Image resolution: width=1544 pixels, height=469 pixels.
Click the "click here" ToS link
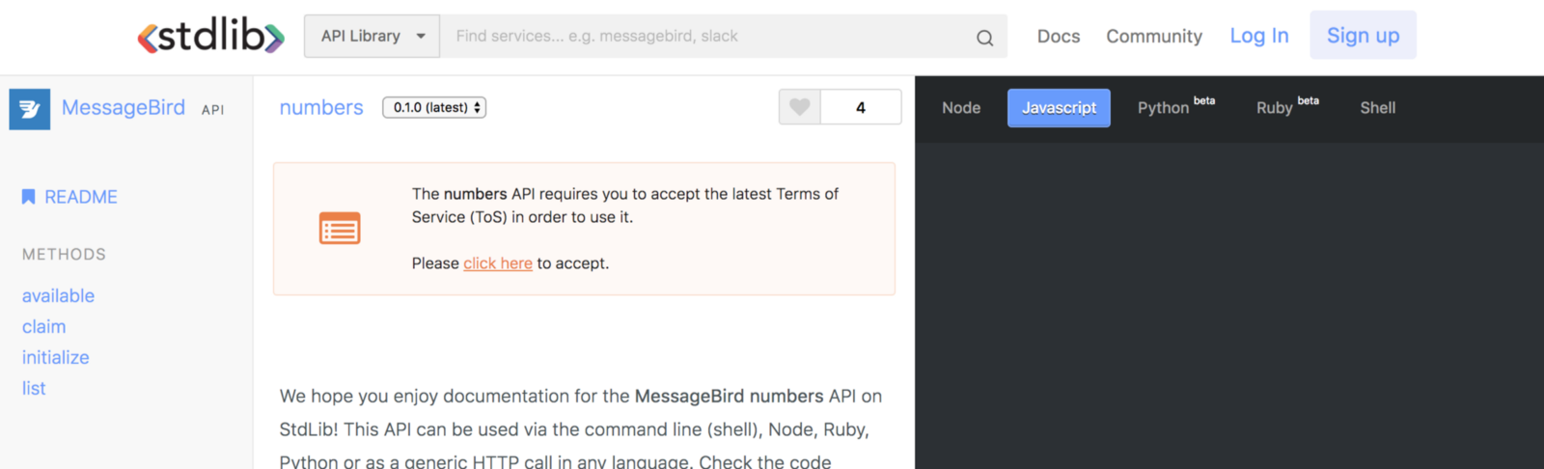[498, 263]
